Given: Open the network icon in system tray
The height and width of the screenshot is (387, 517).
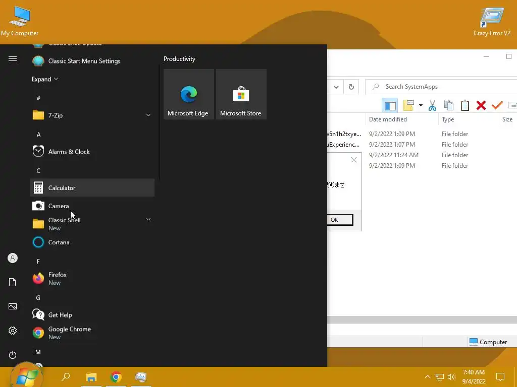Looking at the screenshot, I should point(440,377).
